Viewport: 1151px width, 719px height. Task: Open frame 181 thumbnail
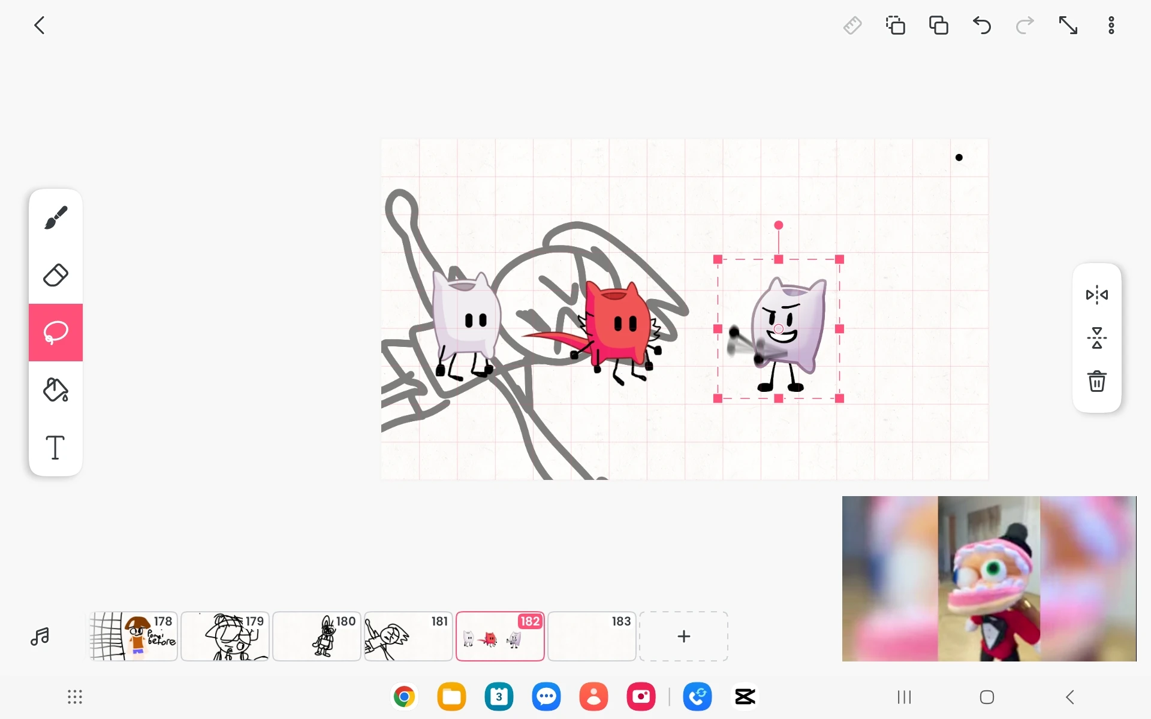408,636
